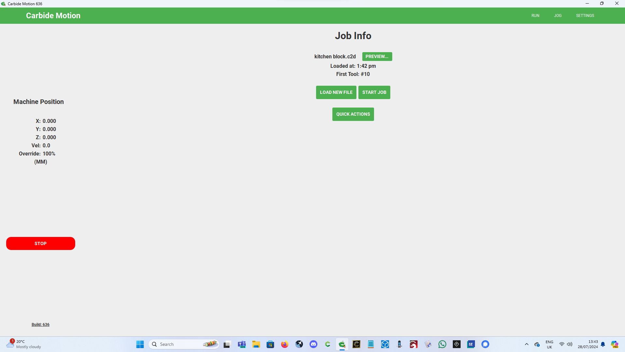Open Discord from taskbar
The image size is (625, 352).
pos(313,344)
